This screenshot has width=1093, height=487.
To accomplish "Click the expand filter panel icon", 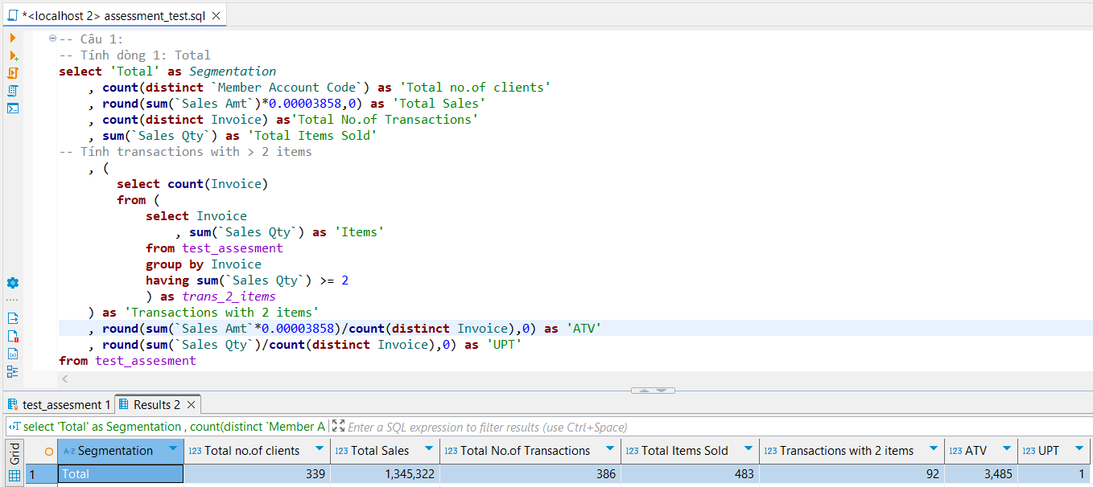I will [x=338, y=427].
